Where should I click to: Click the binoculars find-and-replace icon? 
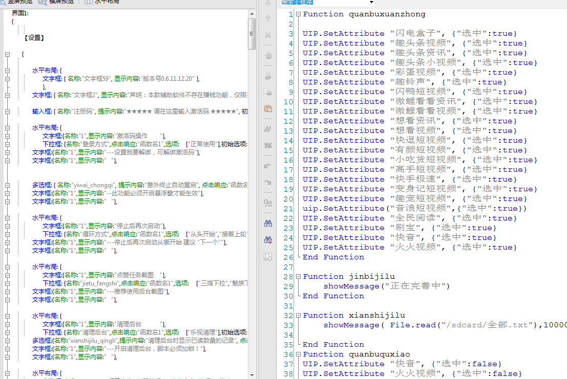[x=268, y=240]
